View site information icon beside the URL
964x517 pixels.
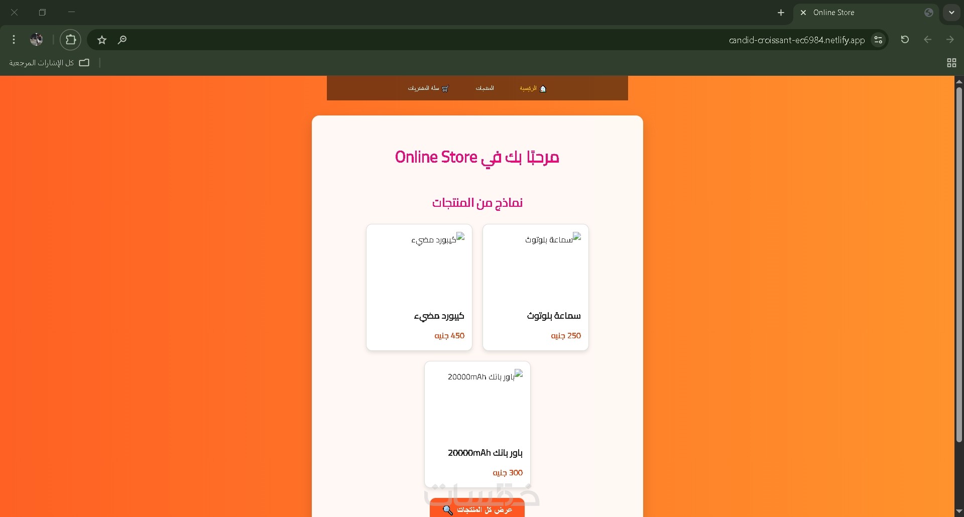click(878, 40)
